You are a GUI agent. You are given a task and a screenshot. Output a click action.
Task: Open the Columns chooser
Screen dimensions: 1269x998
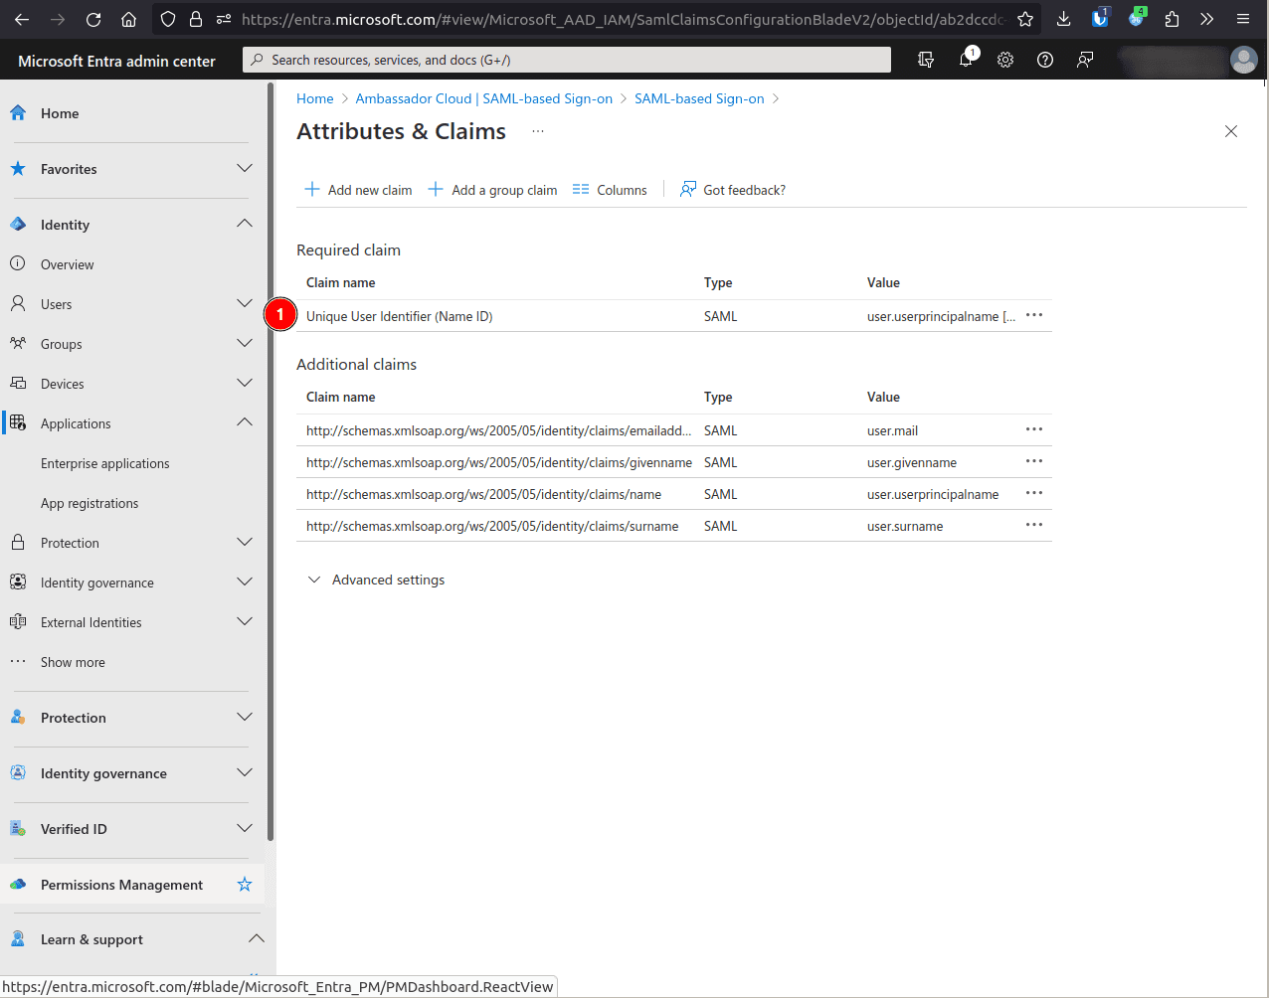pos(610,190)
